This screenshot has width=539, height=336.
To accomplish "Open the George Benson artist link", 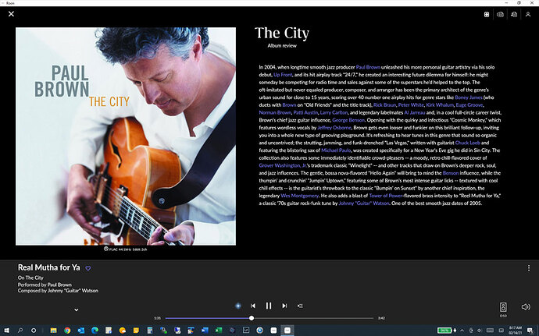I will click(348, 120).
